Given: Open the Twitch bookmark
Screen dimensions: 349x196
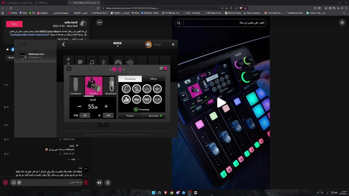Looking at the screenshot, I should [23, 13].
